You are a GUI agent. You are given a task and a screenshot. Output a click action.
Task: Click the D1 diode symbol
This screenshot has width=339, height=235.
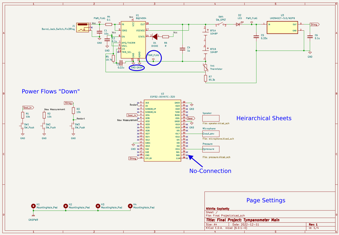pyautogui.click(x=155, y=37)
